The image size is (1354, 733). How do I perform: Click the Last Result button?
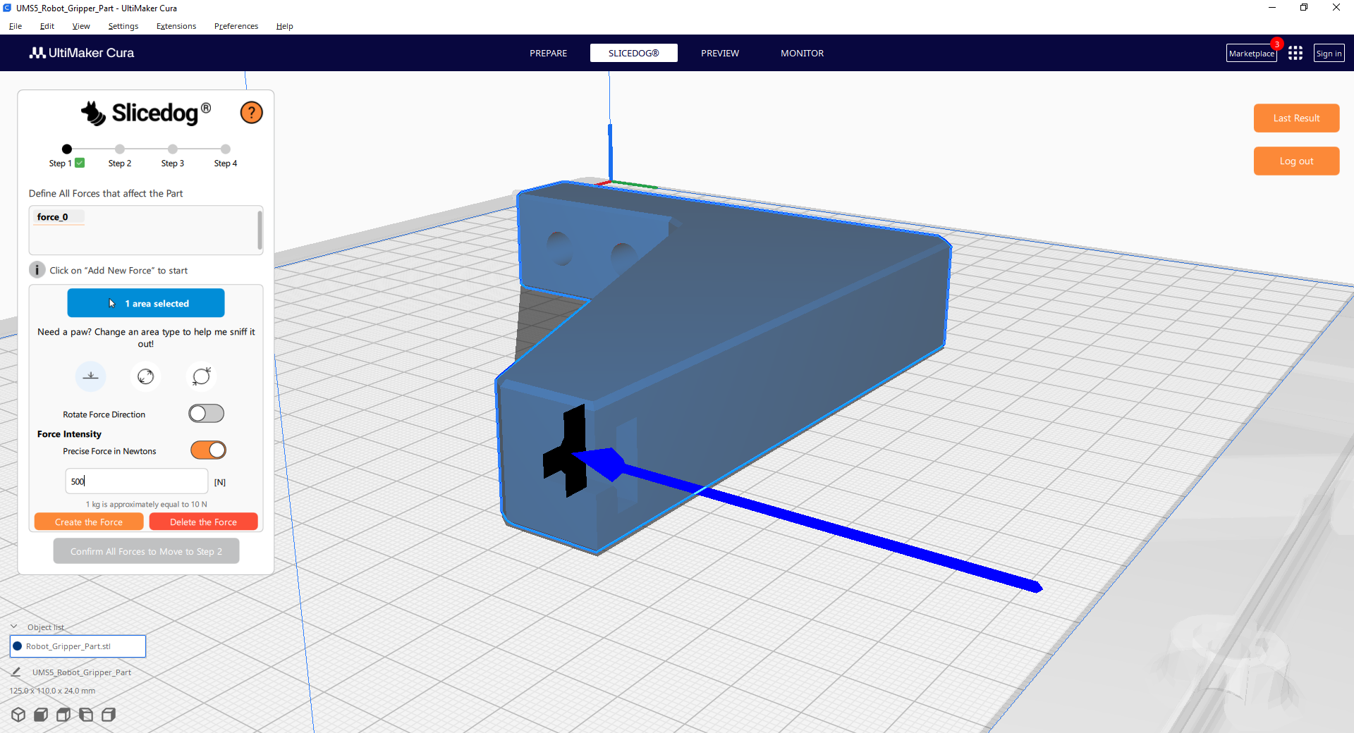pos(1295,118)
